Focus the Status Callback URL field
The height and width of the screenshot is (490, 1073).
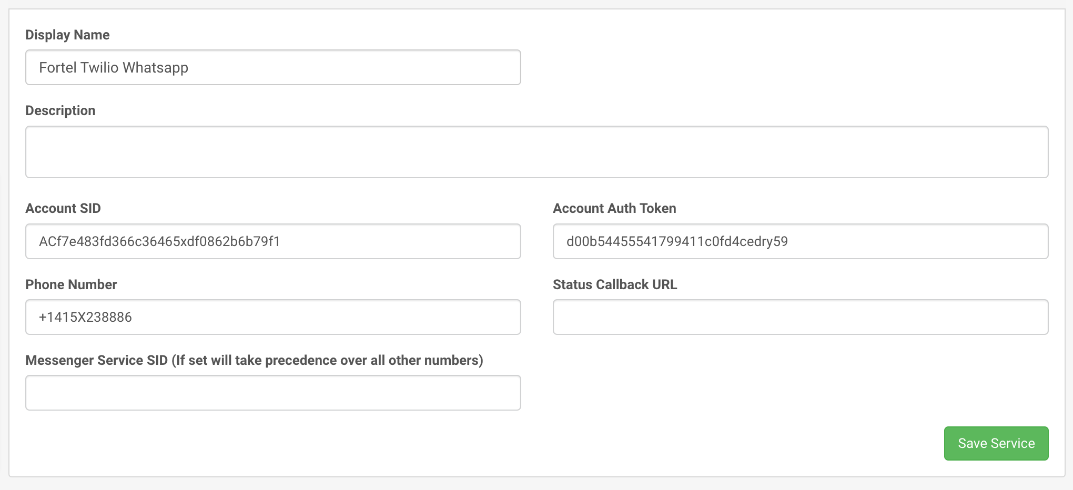(801, 317)
